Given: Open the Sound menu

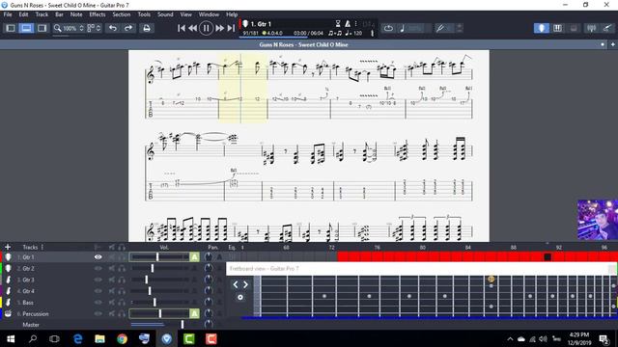Looking at the screenshot, I should coord(165,14).
